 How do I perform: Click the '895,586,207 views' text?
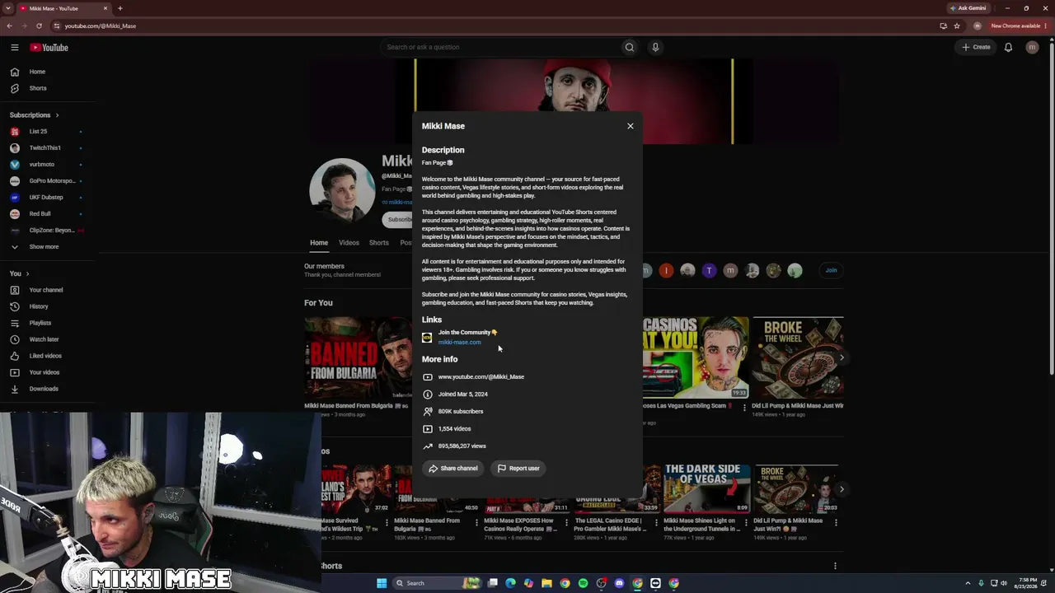click(462, 446)
